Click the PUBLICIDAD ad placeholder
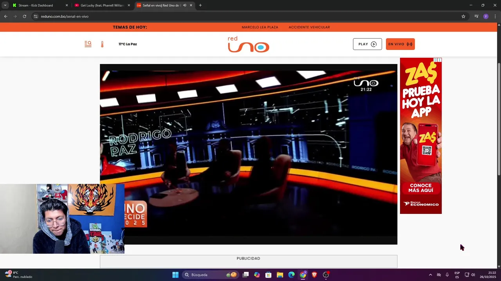This screenshot has height=281, width=501. tap(249, 261)
